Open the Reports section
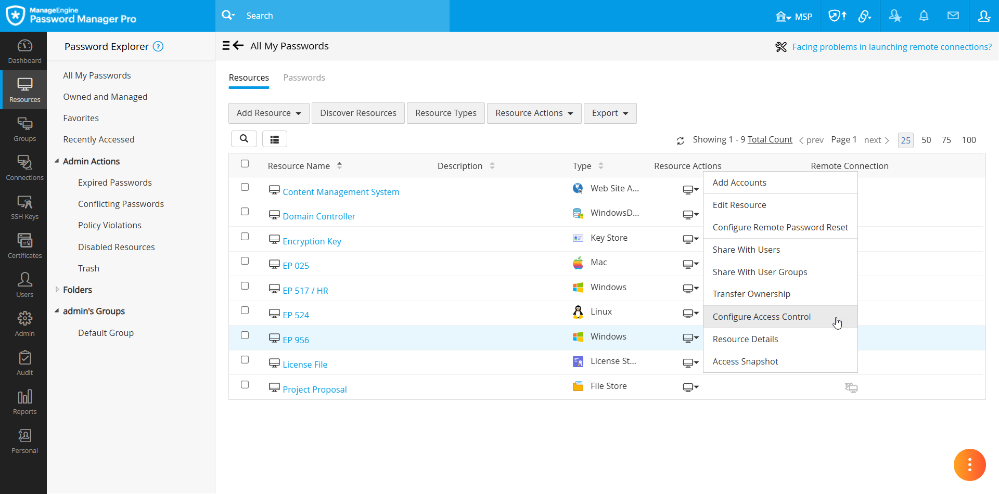The height and width of the screenshot is (494, 999). tap(24, 401)
